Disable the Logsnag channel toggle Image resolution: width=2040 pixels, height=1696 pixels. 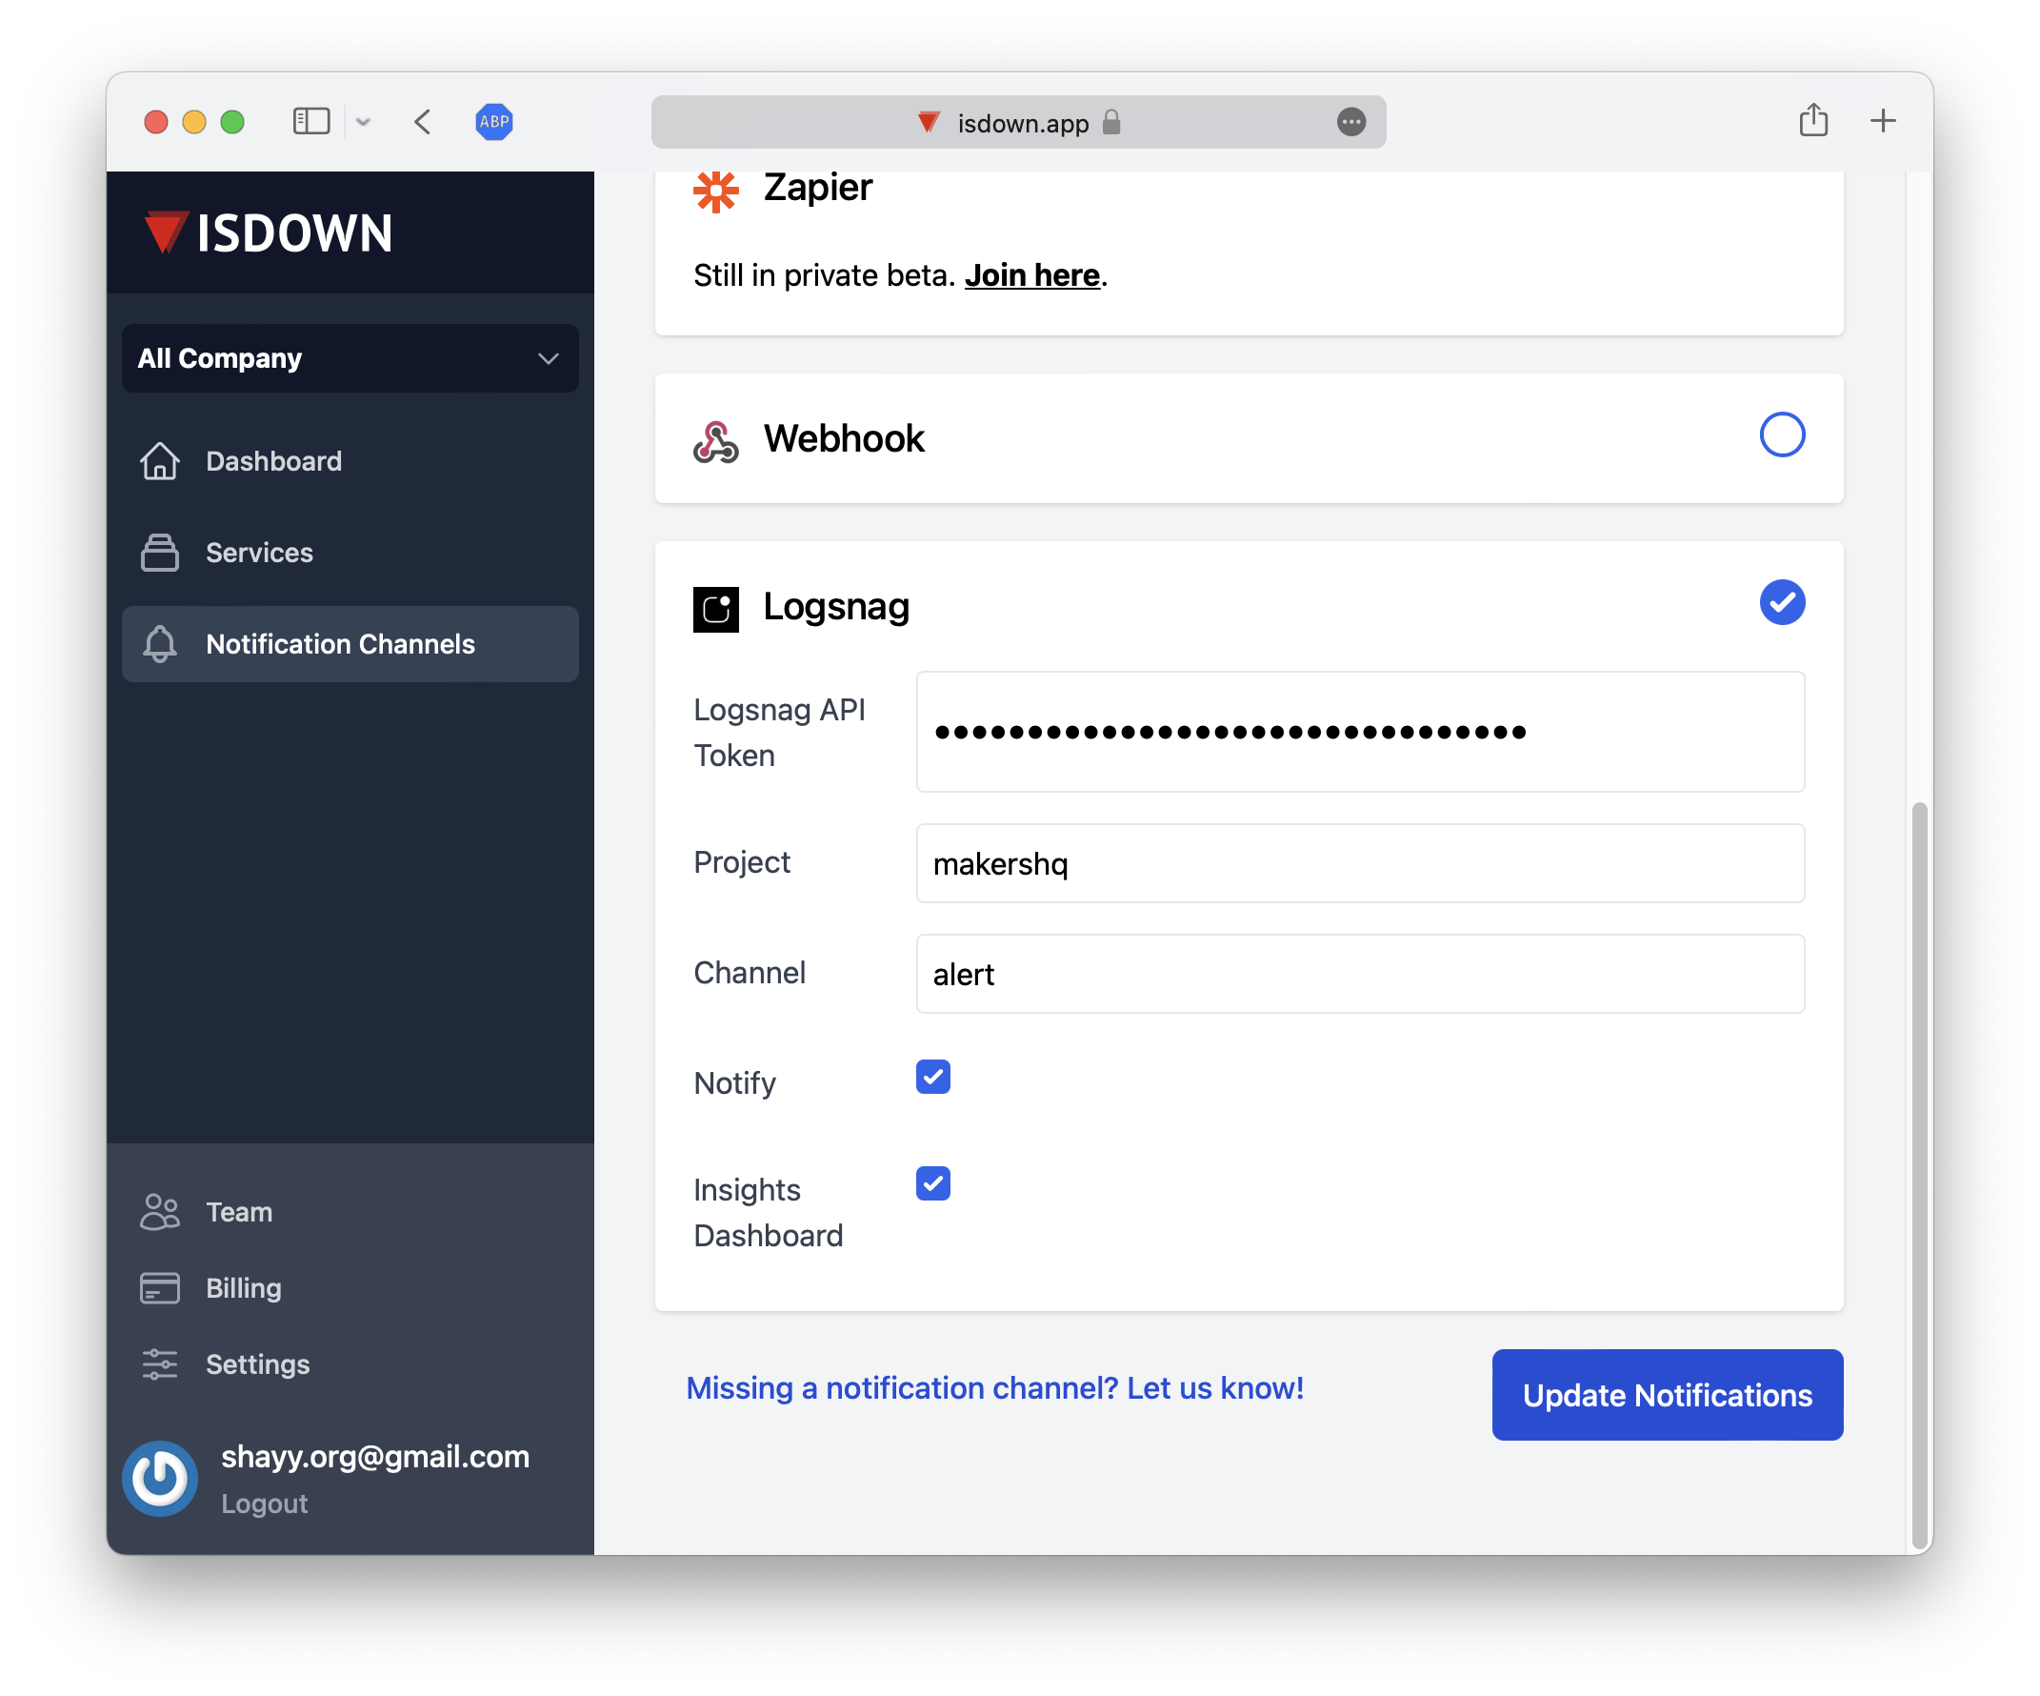pos(1783,602)
